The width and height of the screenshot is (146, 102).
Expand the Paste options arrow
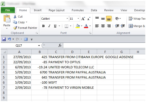pyautogui.click(x=7, y=29)
